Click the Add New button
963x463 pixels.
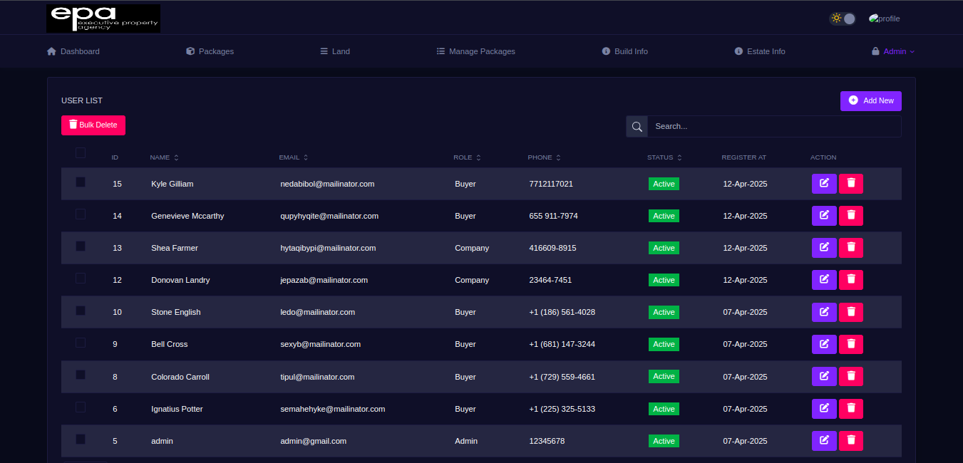(x=871, y=101)
